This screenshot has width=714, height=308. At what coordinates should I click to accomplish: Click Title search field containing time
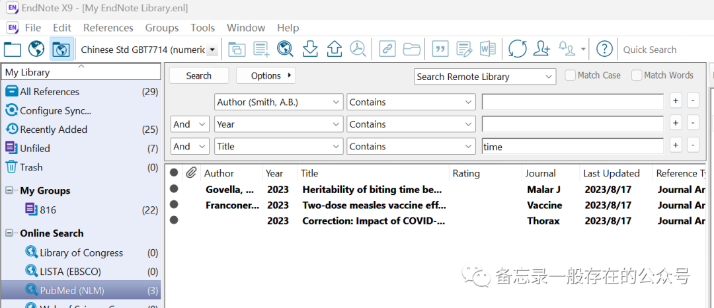click(x=573, y=147)
